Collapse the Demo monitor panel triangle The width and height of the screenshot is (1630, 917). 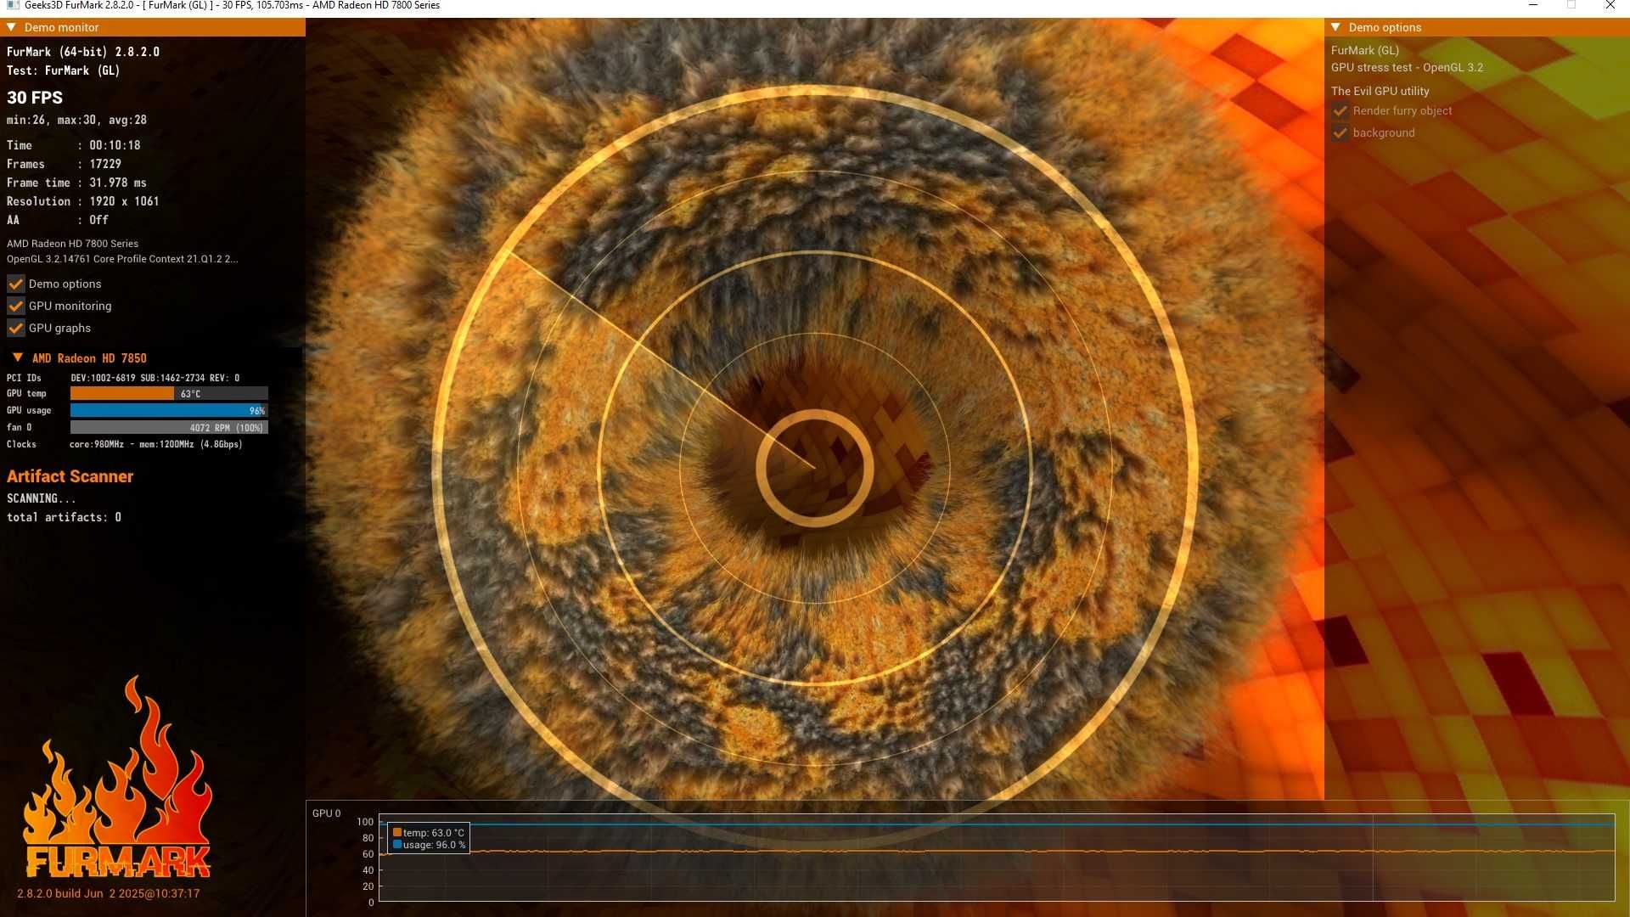click(11, 27)
